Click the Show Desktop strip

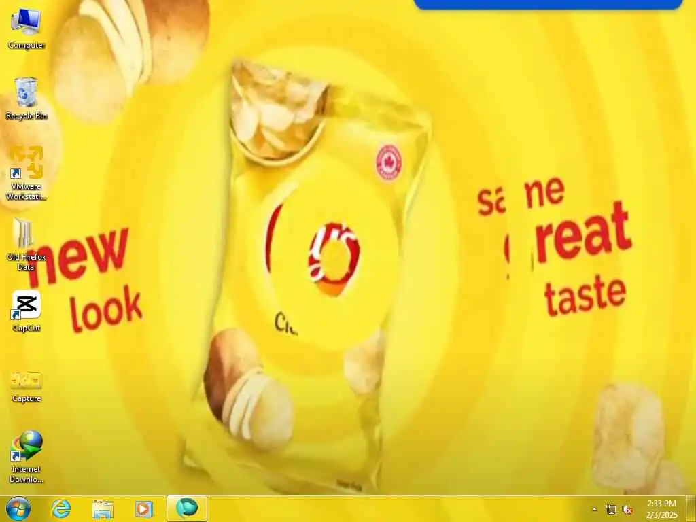click(691, 508)
